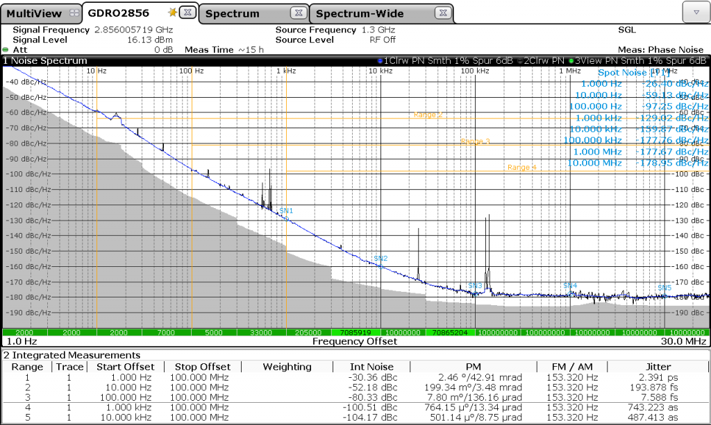Select spot noise marker SN2
The width and height of the screenshot is (711, 425).
(380, 259)
